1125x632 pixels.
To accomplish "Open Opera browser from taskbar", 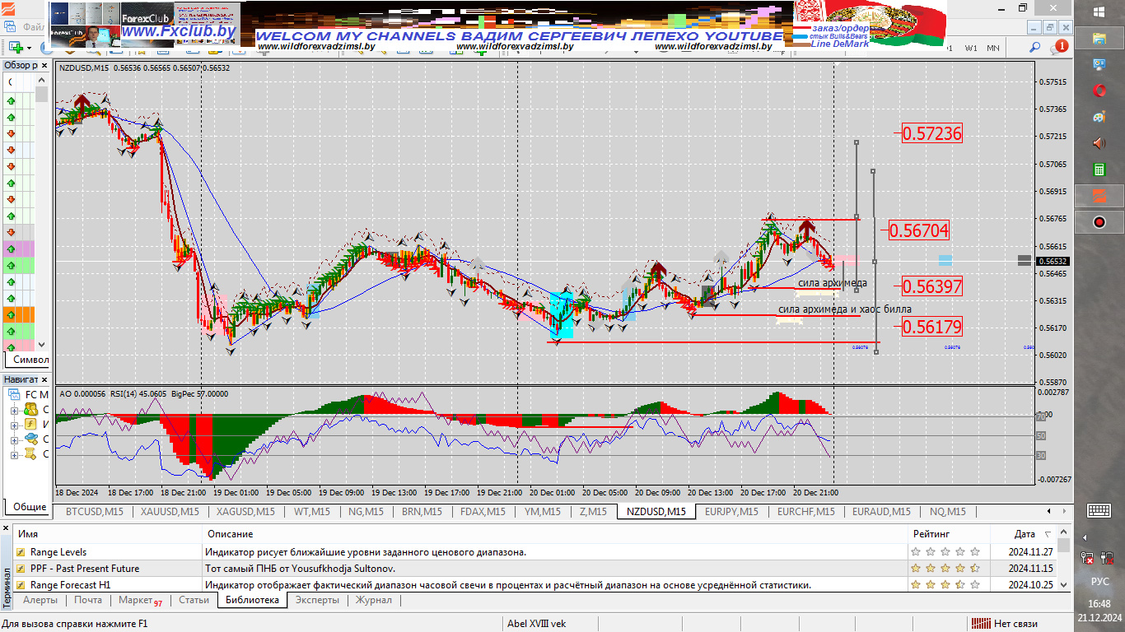I will 1099,91.
